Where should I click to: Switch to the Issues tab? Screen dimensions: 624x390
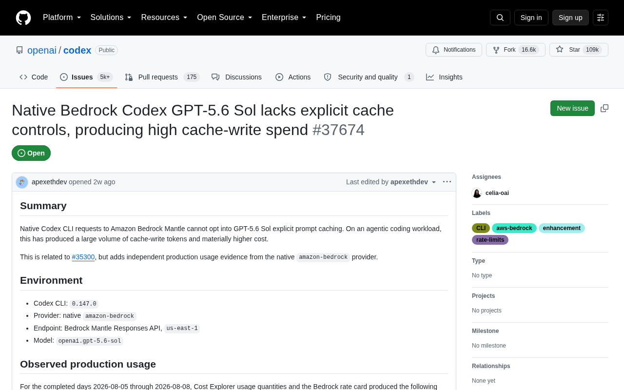pos(87,77)
